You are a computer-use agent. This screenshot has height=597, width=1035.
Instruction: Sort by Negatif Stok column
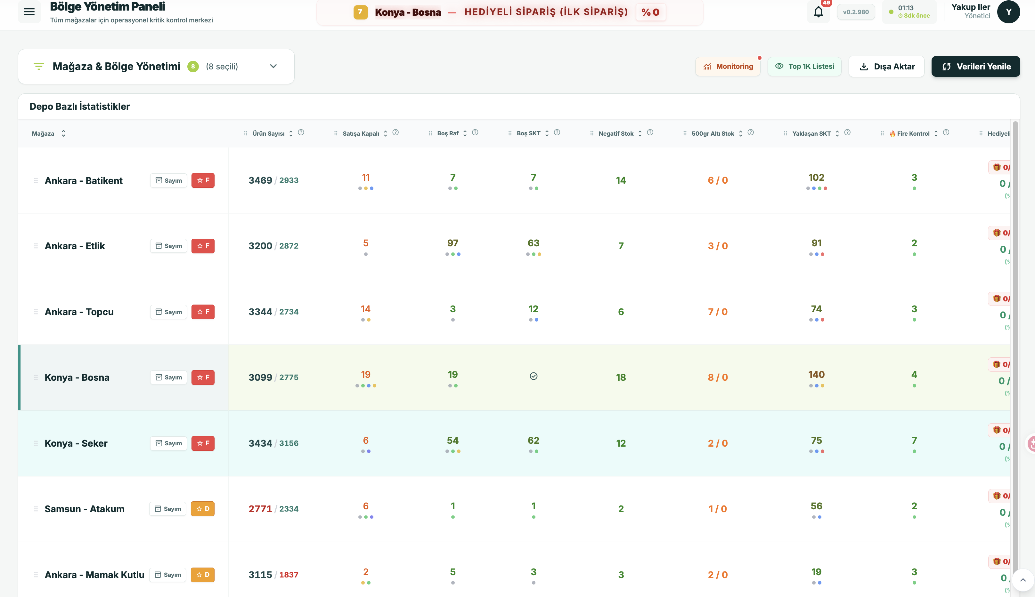click(640, 133)
